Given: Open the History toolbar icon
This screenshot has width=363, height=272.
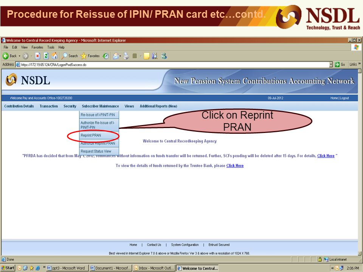Looking at the screenshot, I should click(x=106, y=56).
